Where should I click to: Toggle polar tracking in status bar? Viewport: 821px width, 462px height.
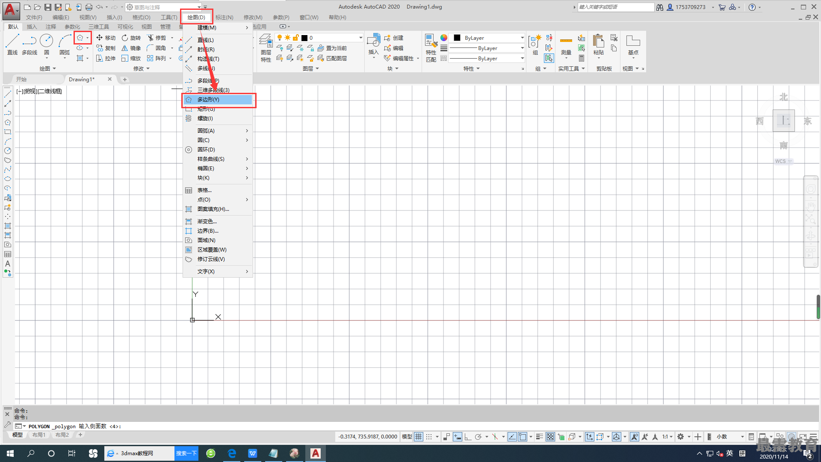click(x=478, y=437)
